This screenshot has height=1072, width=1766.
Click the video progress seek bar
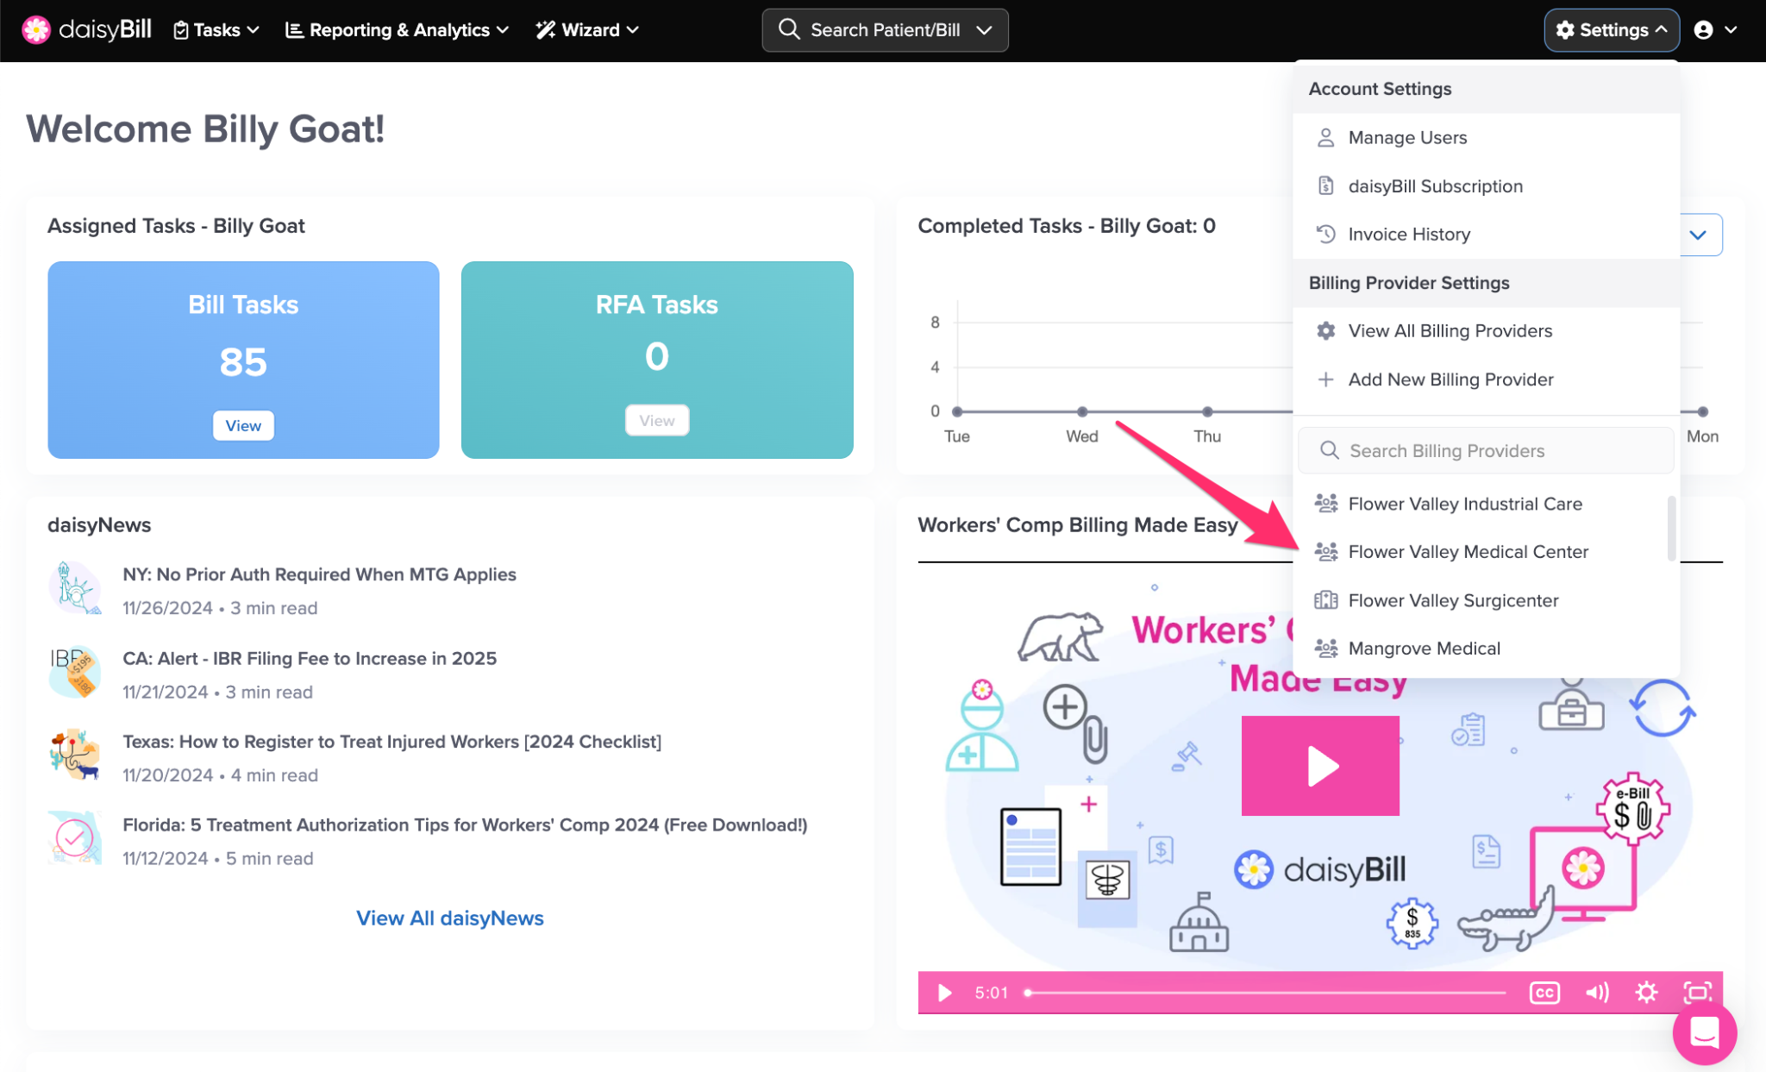pyautogui.click(x=1268, y=993)
